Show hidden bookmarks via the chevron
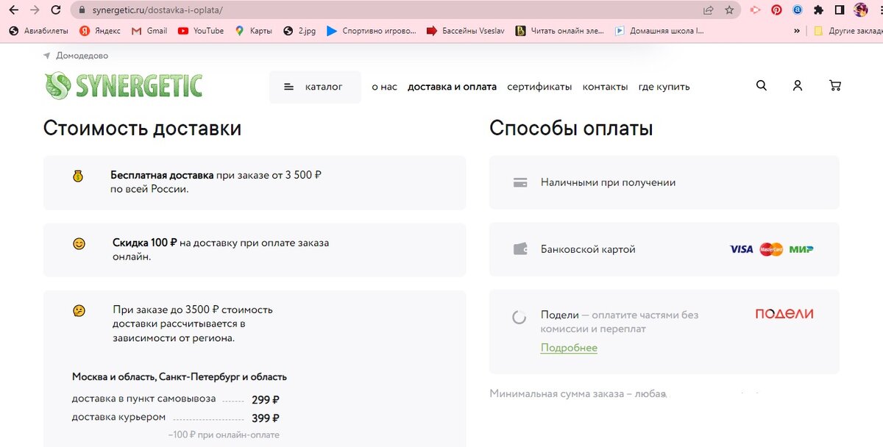Viewport: 883px width, 447px height. [x=796, y=31]
